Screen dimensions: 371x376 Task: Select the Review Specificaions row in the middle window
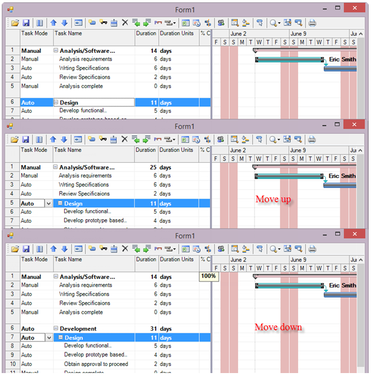(84, 194)
